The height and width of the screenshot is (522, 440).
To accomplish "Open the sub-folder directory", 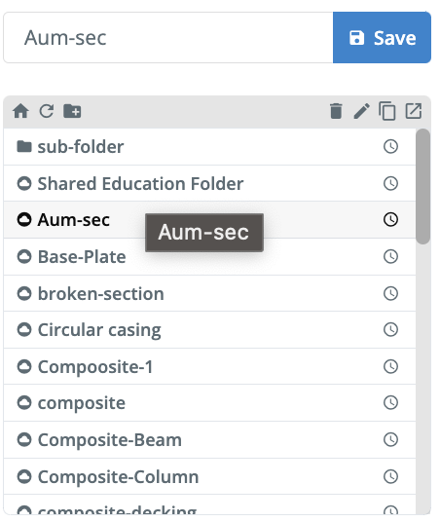I will [209, 146].
